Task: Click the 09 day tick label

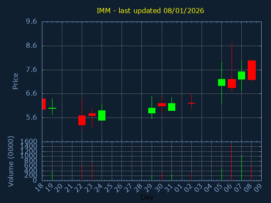Action: (x=257, y=187)
